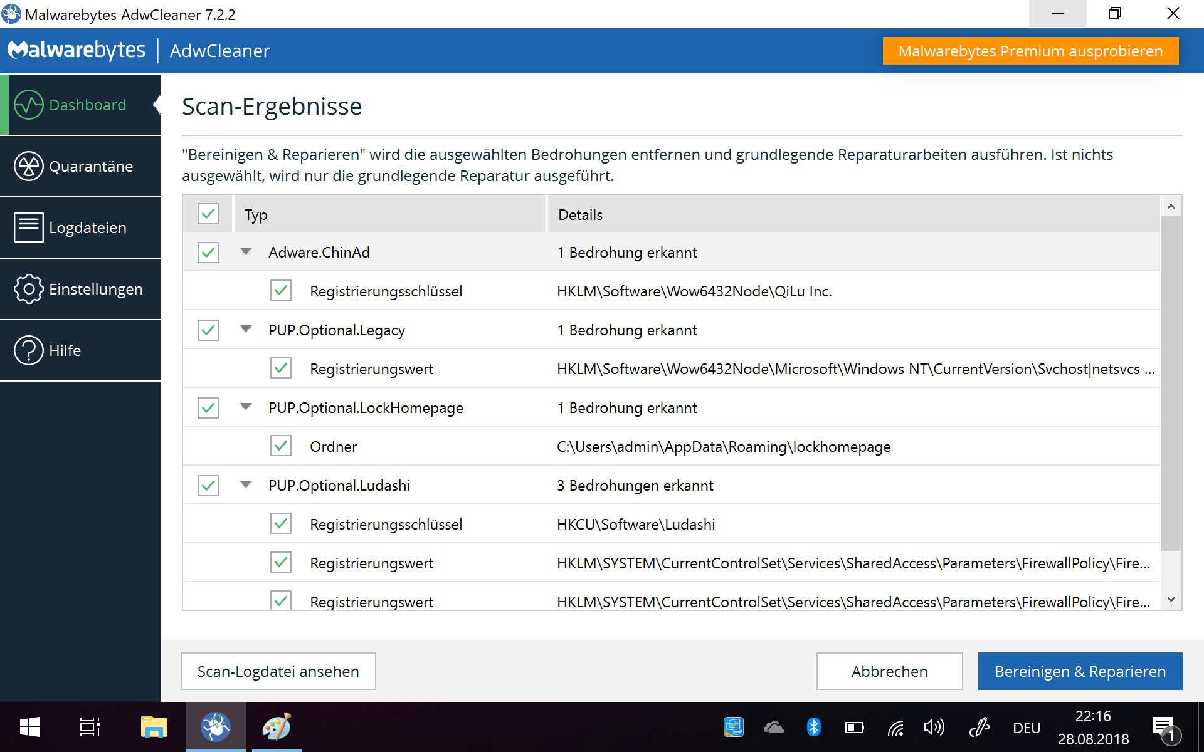This screenshot has width=1204, height=752.
Task: Open File Explorer from taskbar
Action: (x=154, y=727)
